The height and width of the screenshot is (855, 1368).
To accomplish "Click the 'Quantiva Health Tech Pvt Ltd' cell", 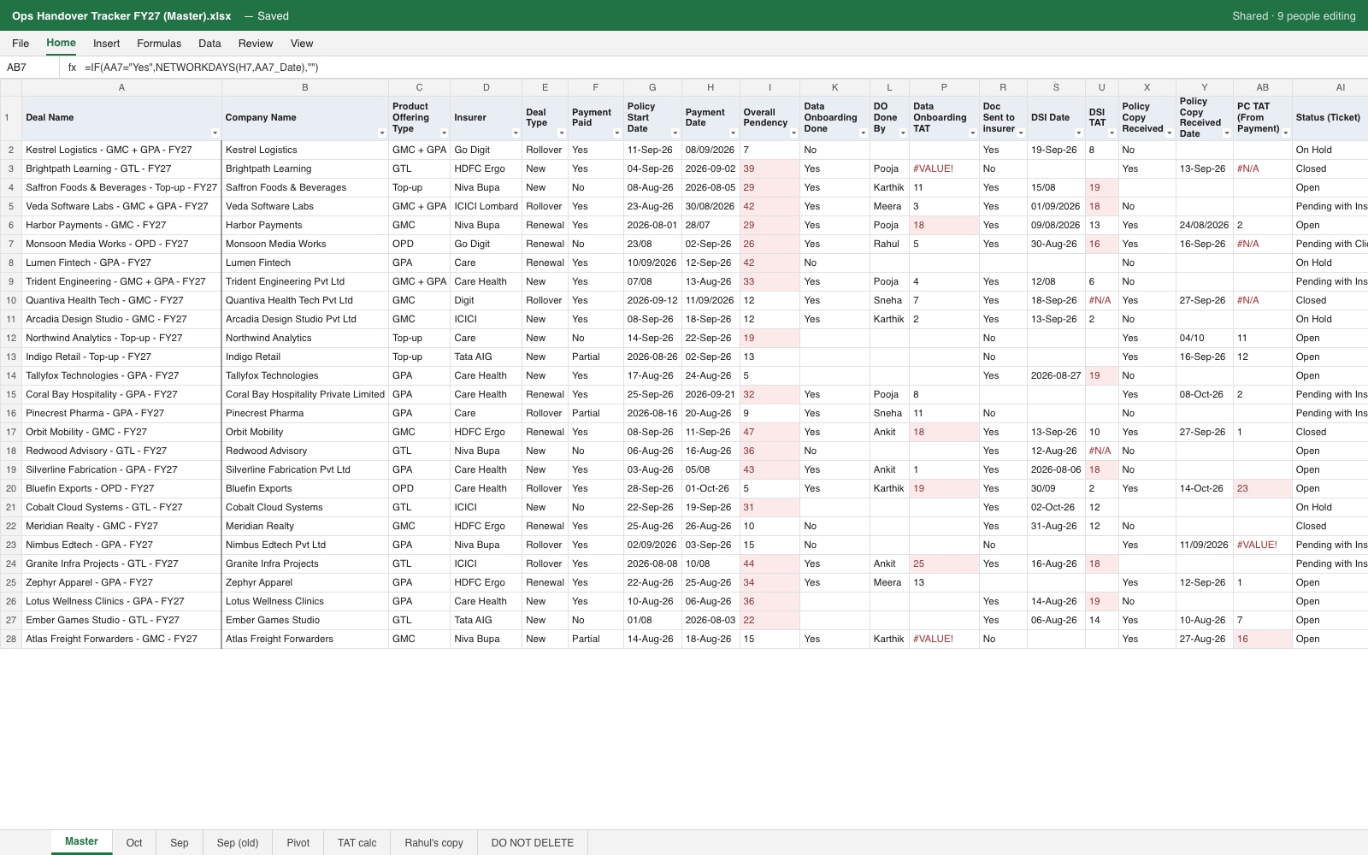I will click(305, 300).
